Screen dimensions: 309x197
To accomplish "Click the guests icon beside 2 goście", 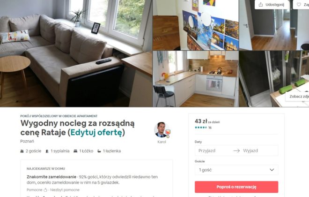I will pyautogui.click(x=22, y=151).
